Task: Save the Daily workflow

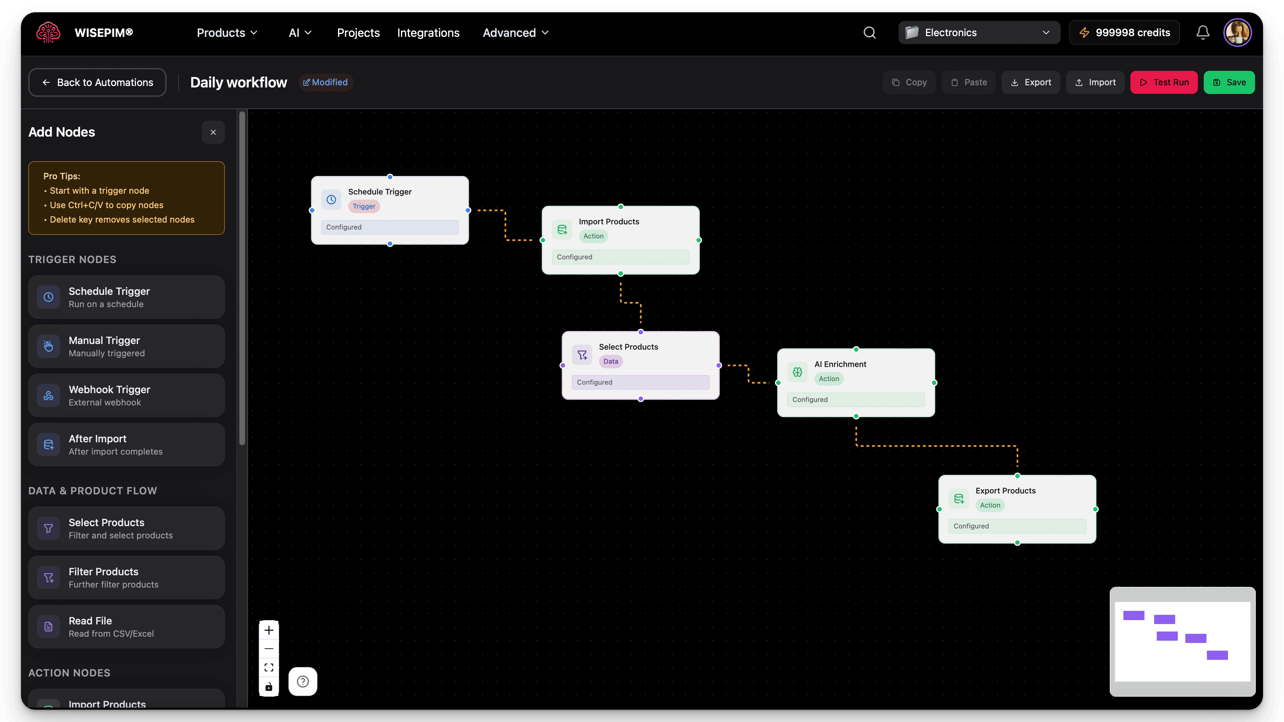Action: click(x=1229, y=82)
